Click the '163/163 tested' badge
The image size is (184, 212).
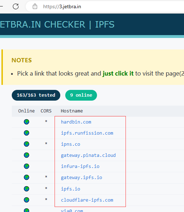coord(36,95)
